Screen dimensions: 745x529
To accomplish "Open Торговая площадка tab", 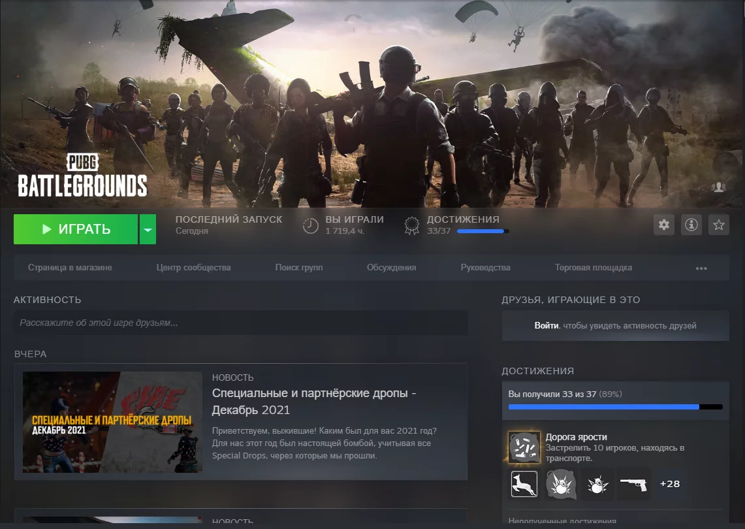I will [594, 268].
